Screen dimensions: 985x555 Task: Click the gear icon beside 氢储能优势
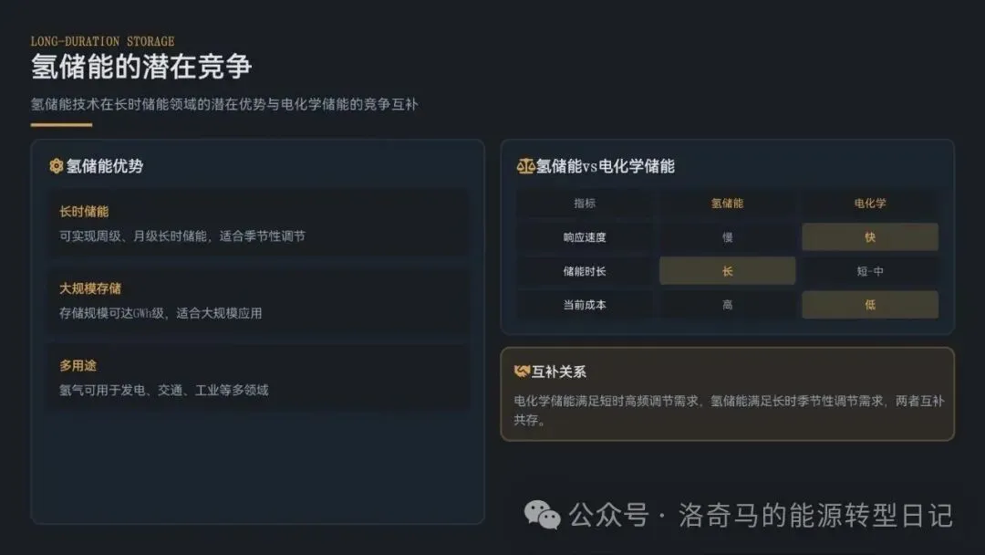(56, 166)
